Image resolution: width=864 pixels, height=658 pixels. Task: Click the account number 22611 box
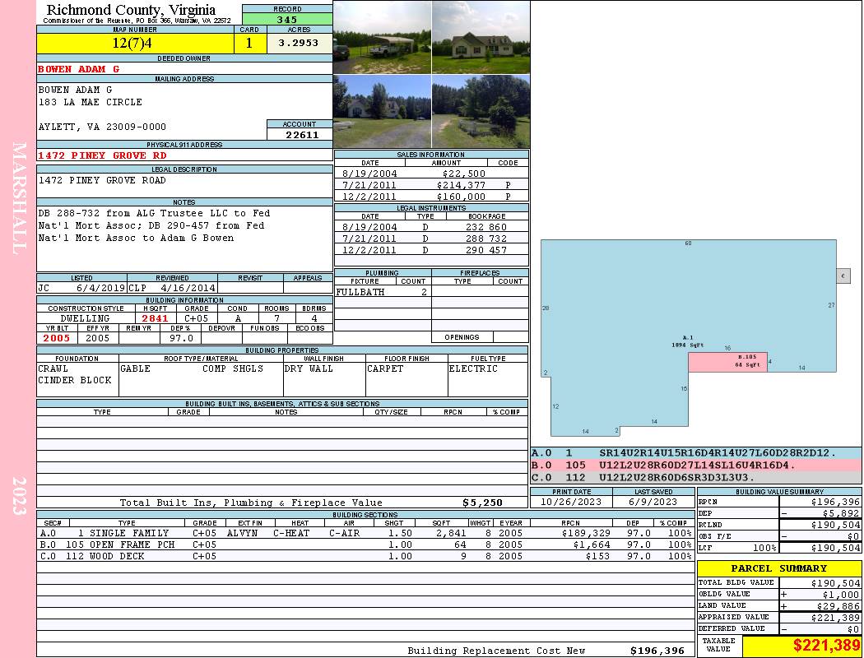tap(300, 135)
